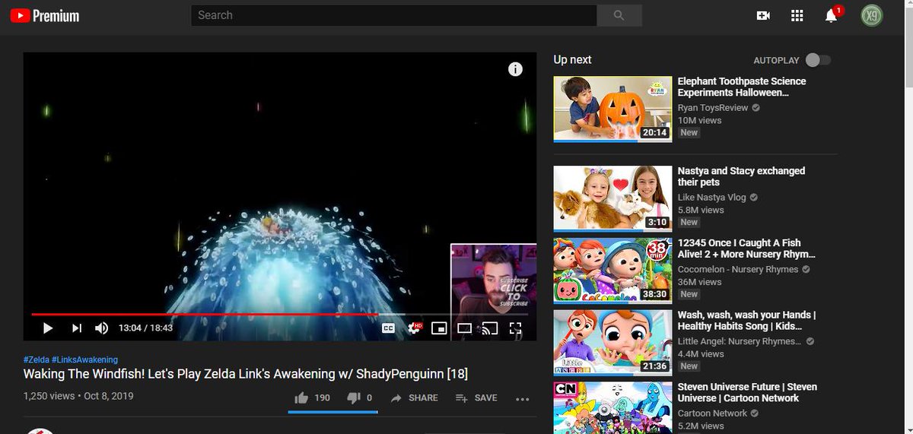
Task: Click the Subscribe overlay on streamer webcam
Action: [514, 293]
